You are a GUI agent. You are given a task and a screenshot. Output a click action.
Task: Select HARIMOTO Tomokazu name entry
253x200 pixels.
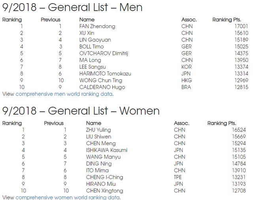105,74
